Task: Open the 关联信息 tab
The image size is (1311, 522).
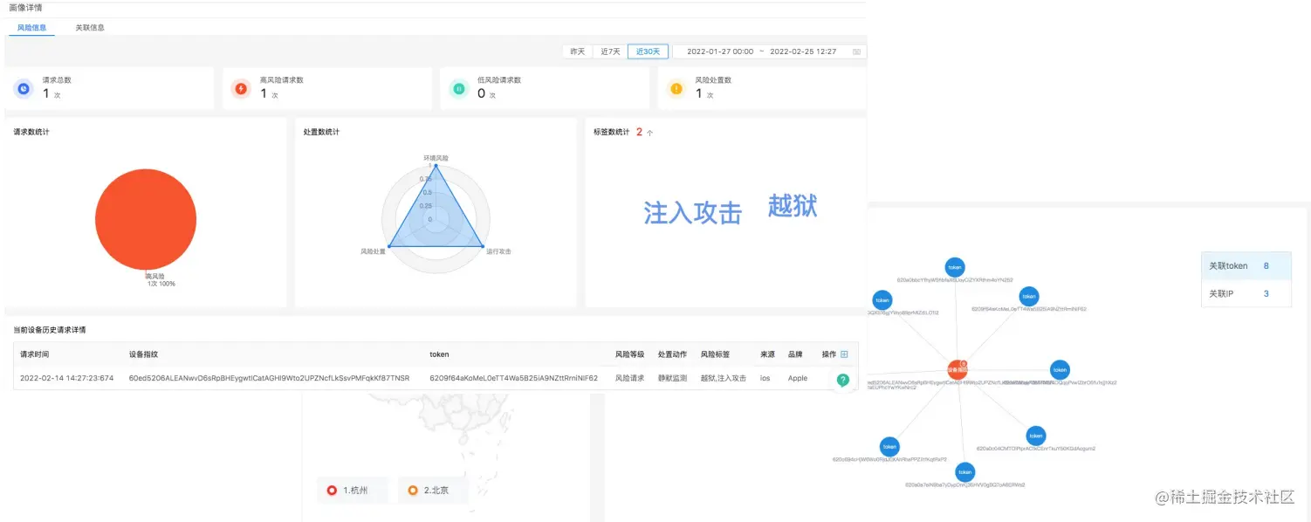Action: tap(90, 28)
